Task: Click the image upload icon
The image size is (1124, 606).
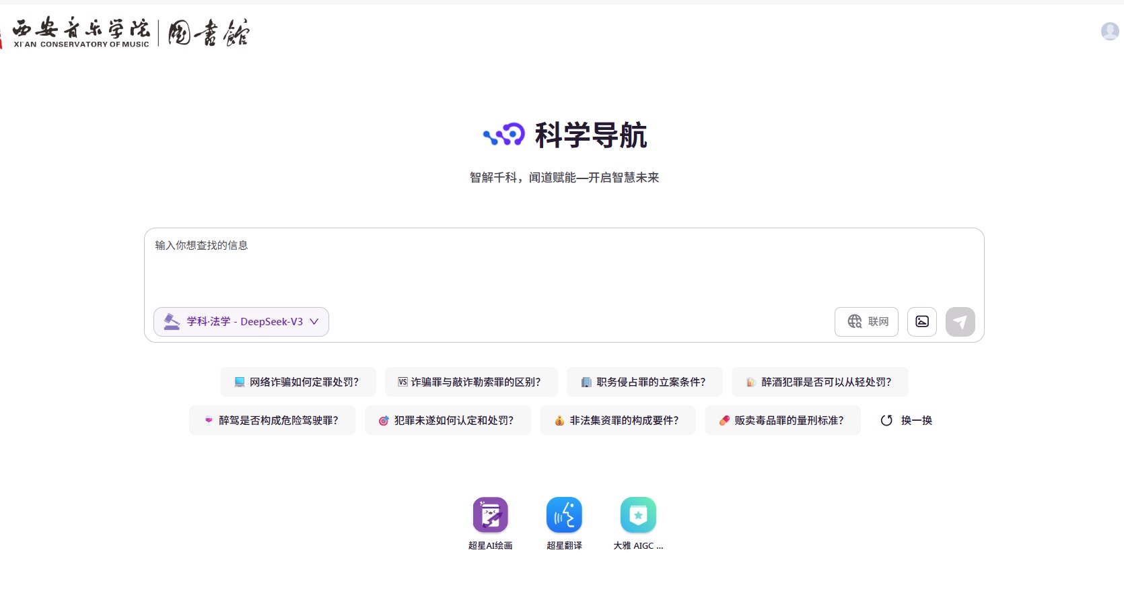Action: pos(921,322)
